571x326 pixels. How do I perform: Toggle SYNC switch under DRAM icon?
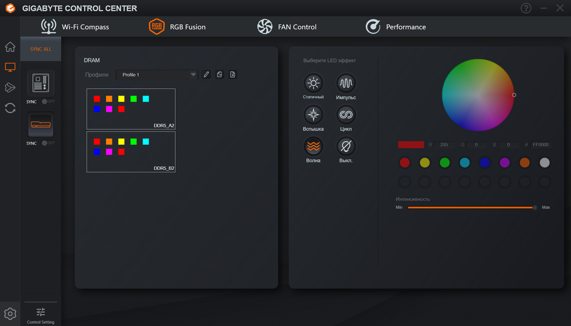coord(48,143)
